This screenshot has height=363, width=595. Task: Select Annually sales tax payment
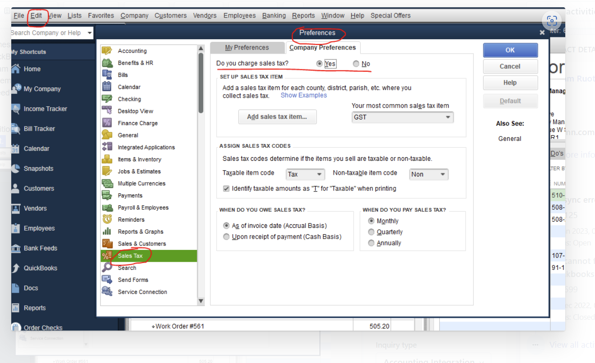pyautogui.click(x=371, y=243)
